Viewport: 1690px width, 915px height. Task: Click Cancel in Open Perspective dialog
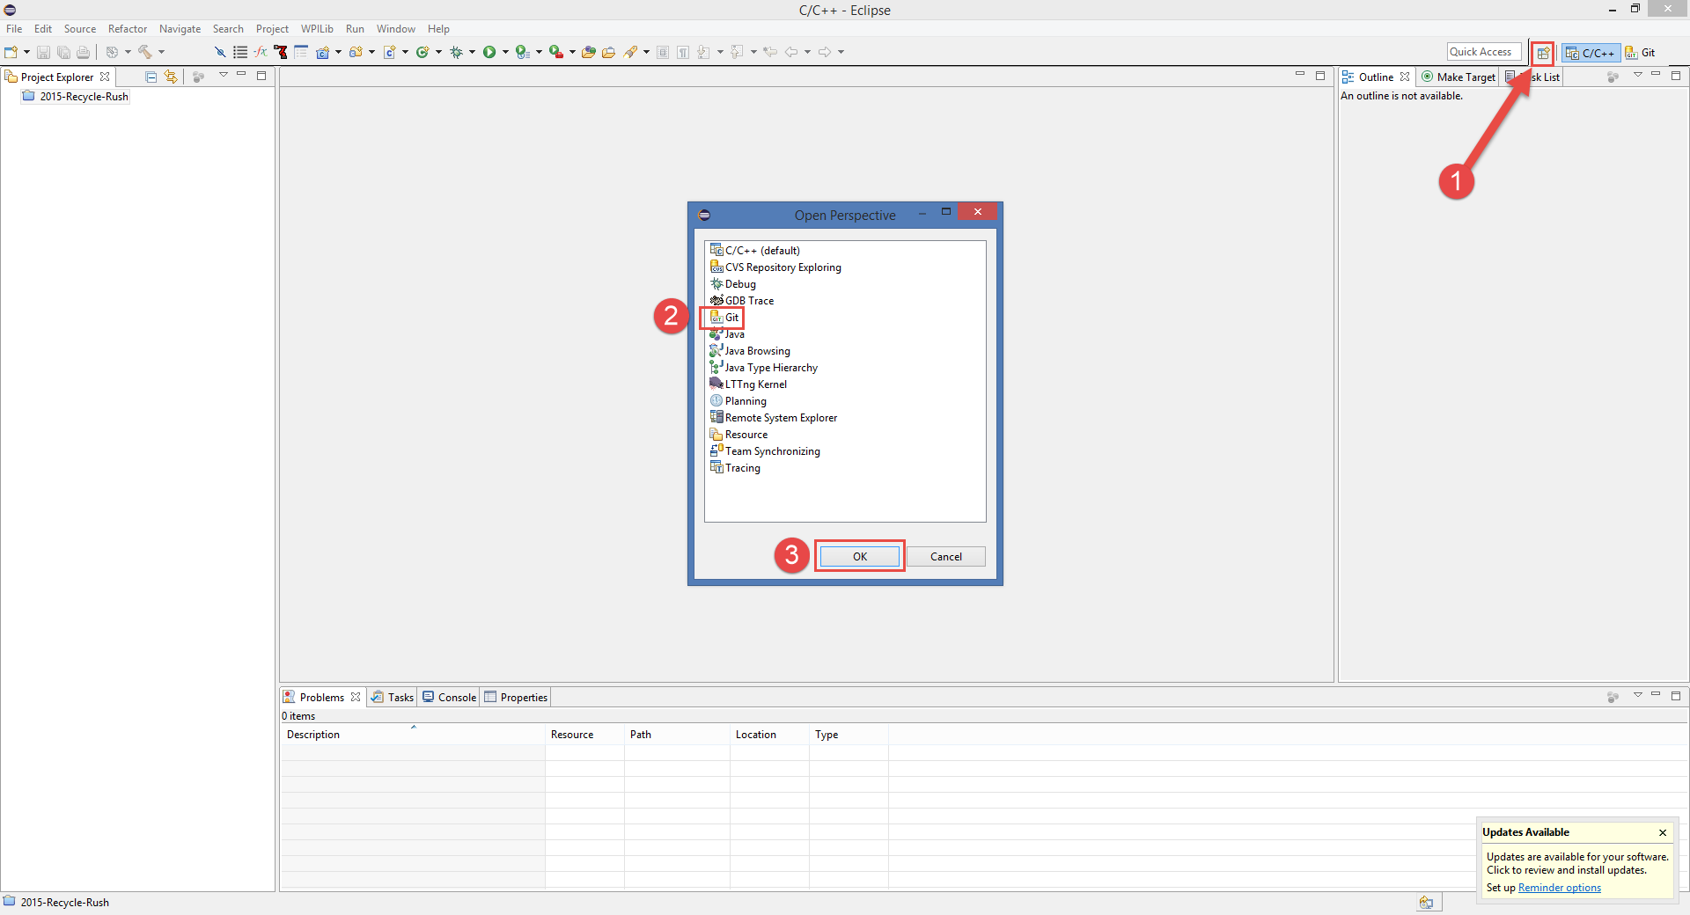click(x=946, y=557)
